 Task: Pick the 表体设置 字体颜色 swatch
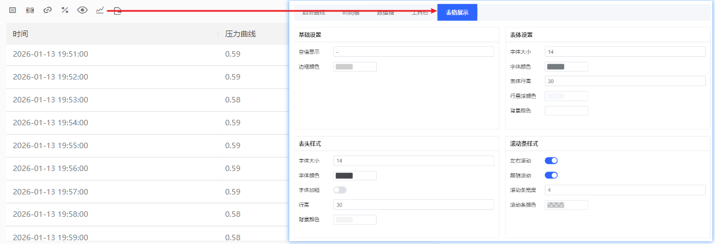coord(566,66)
